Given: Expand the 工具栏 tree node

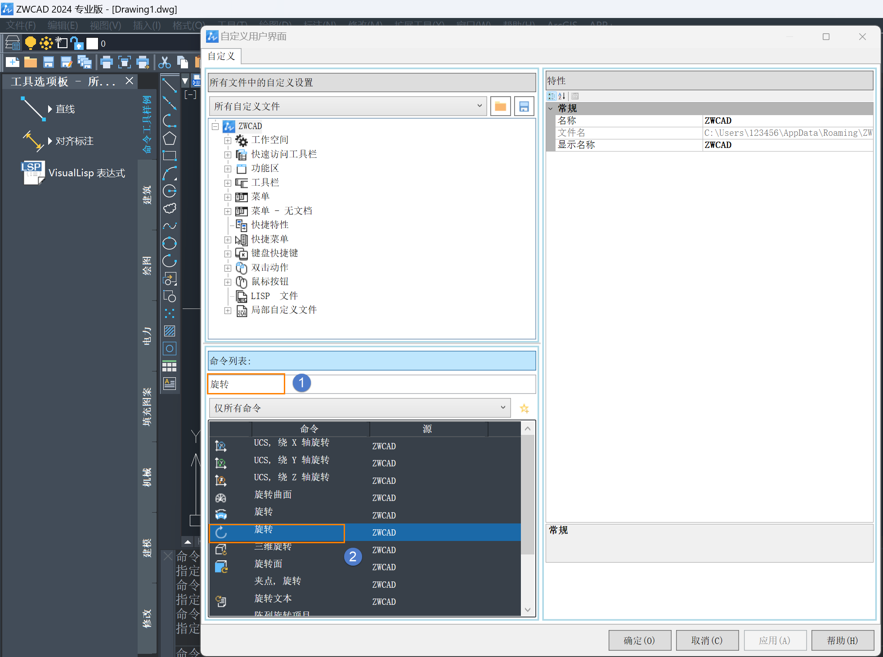Looking at the screenshot, I should (228, 183).
